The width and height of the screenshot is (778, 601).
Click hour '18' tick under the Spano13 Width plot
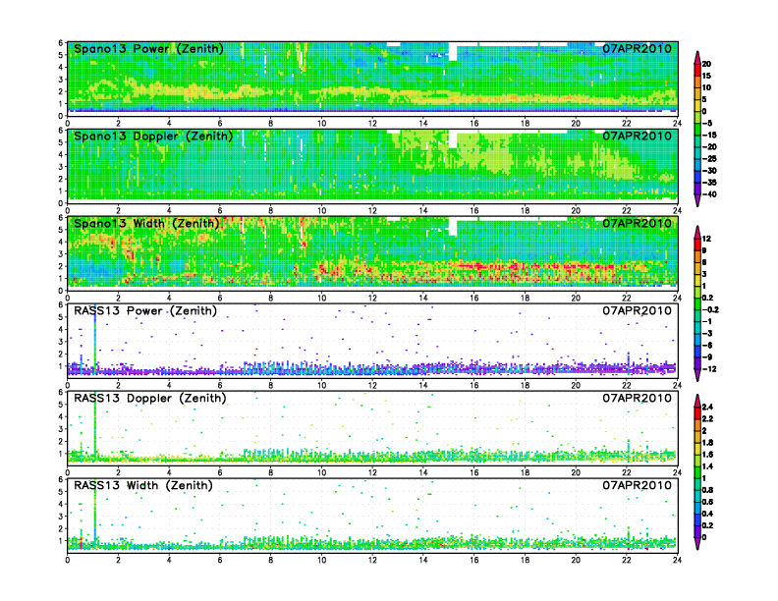coord(525,298)
